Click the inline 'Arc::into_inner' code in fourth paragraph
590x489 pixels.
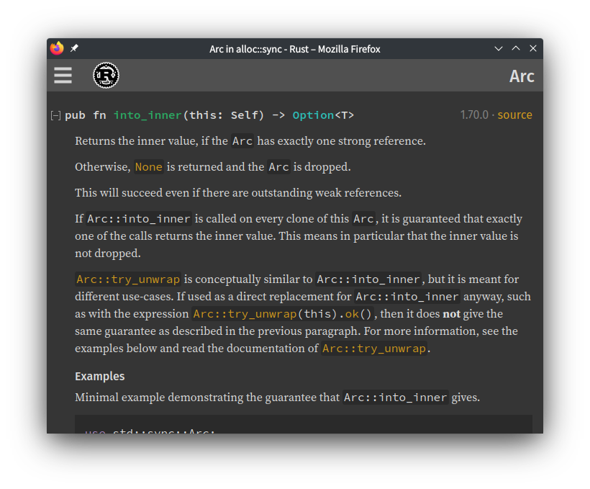pyautogui.click(x=139, y=219)
